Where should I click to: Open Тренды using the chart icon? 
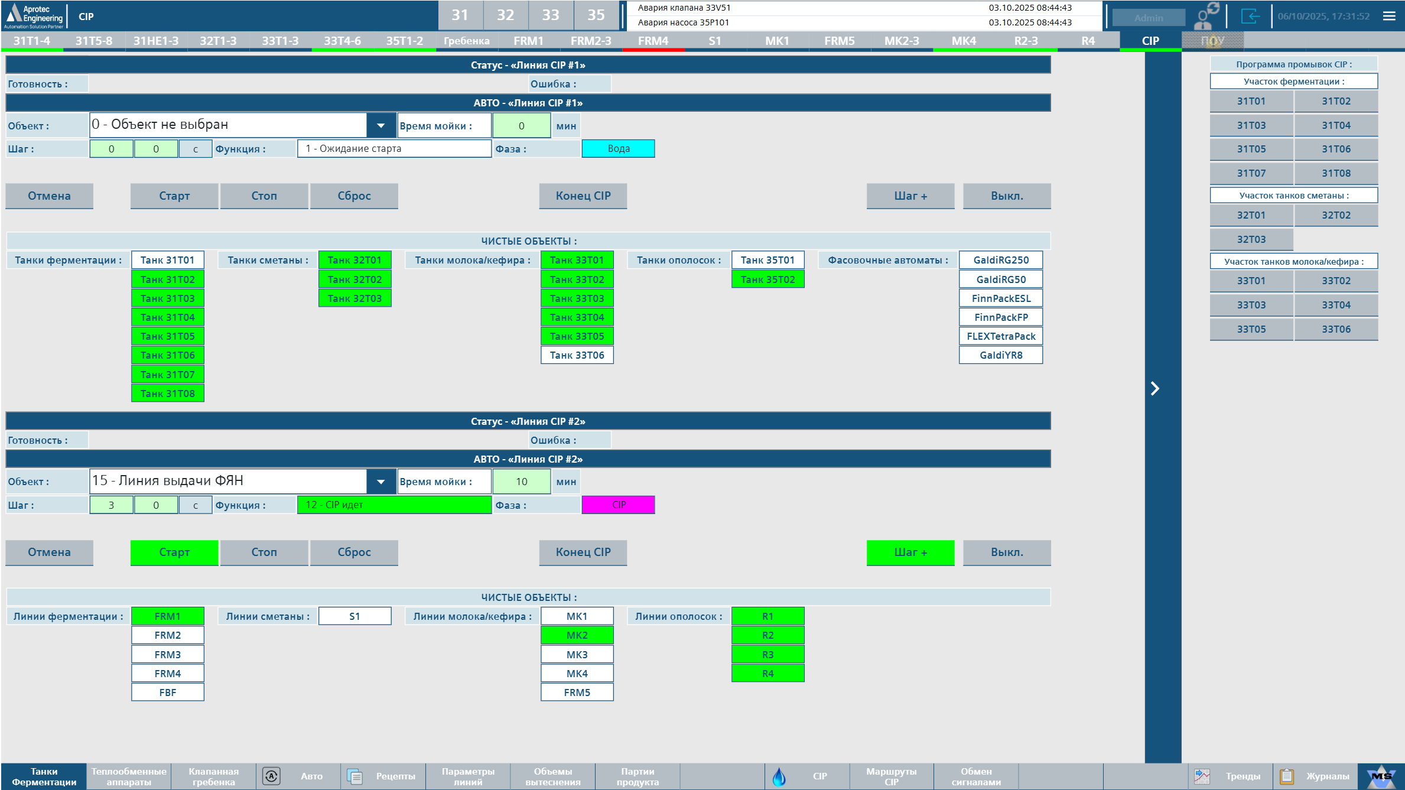(x=1202, y=776)
